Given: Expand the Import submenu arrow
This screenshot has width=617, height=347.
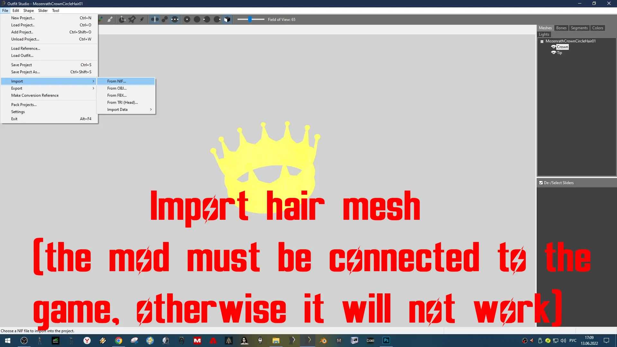Looking at the screenshot, I should coord(93,81).
